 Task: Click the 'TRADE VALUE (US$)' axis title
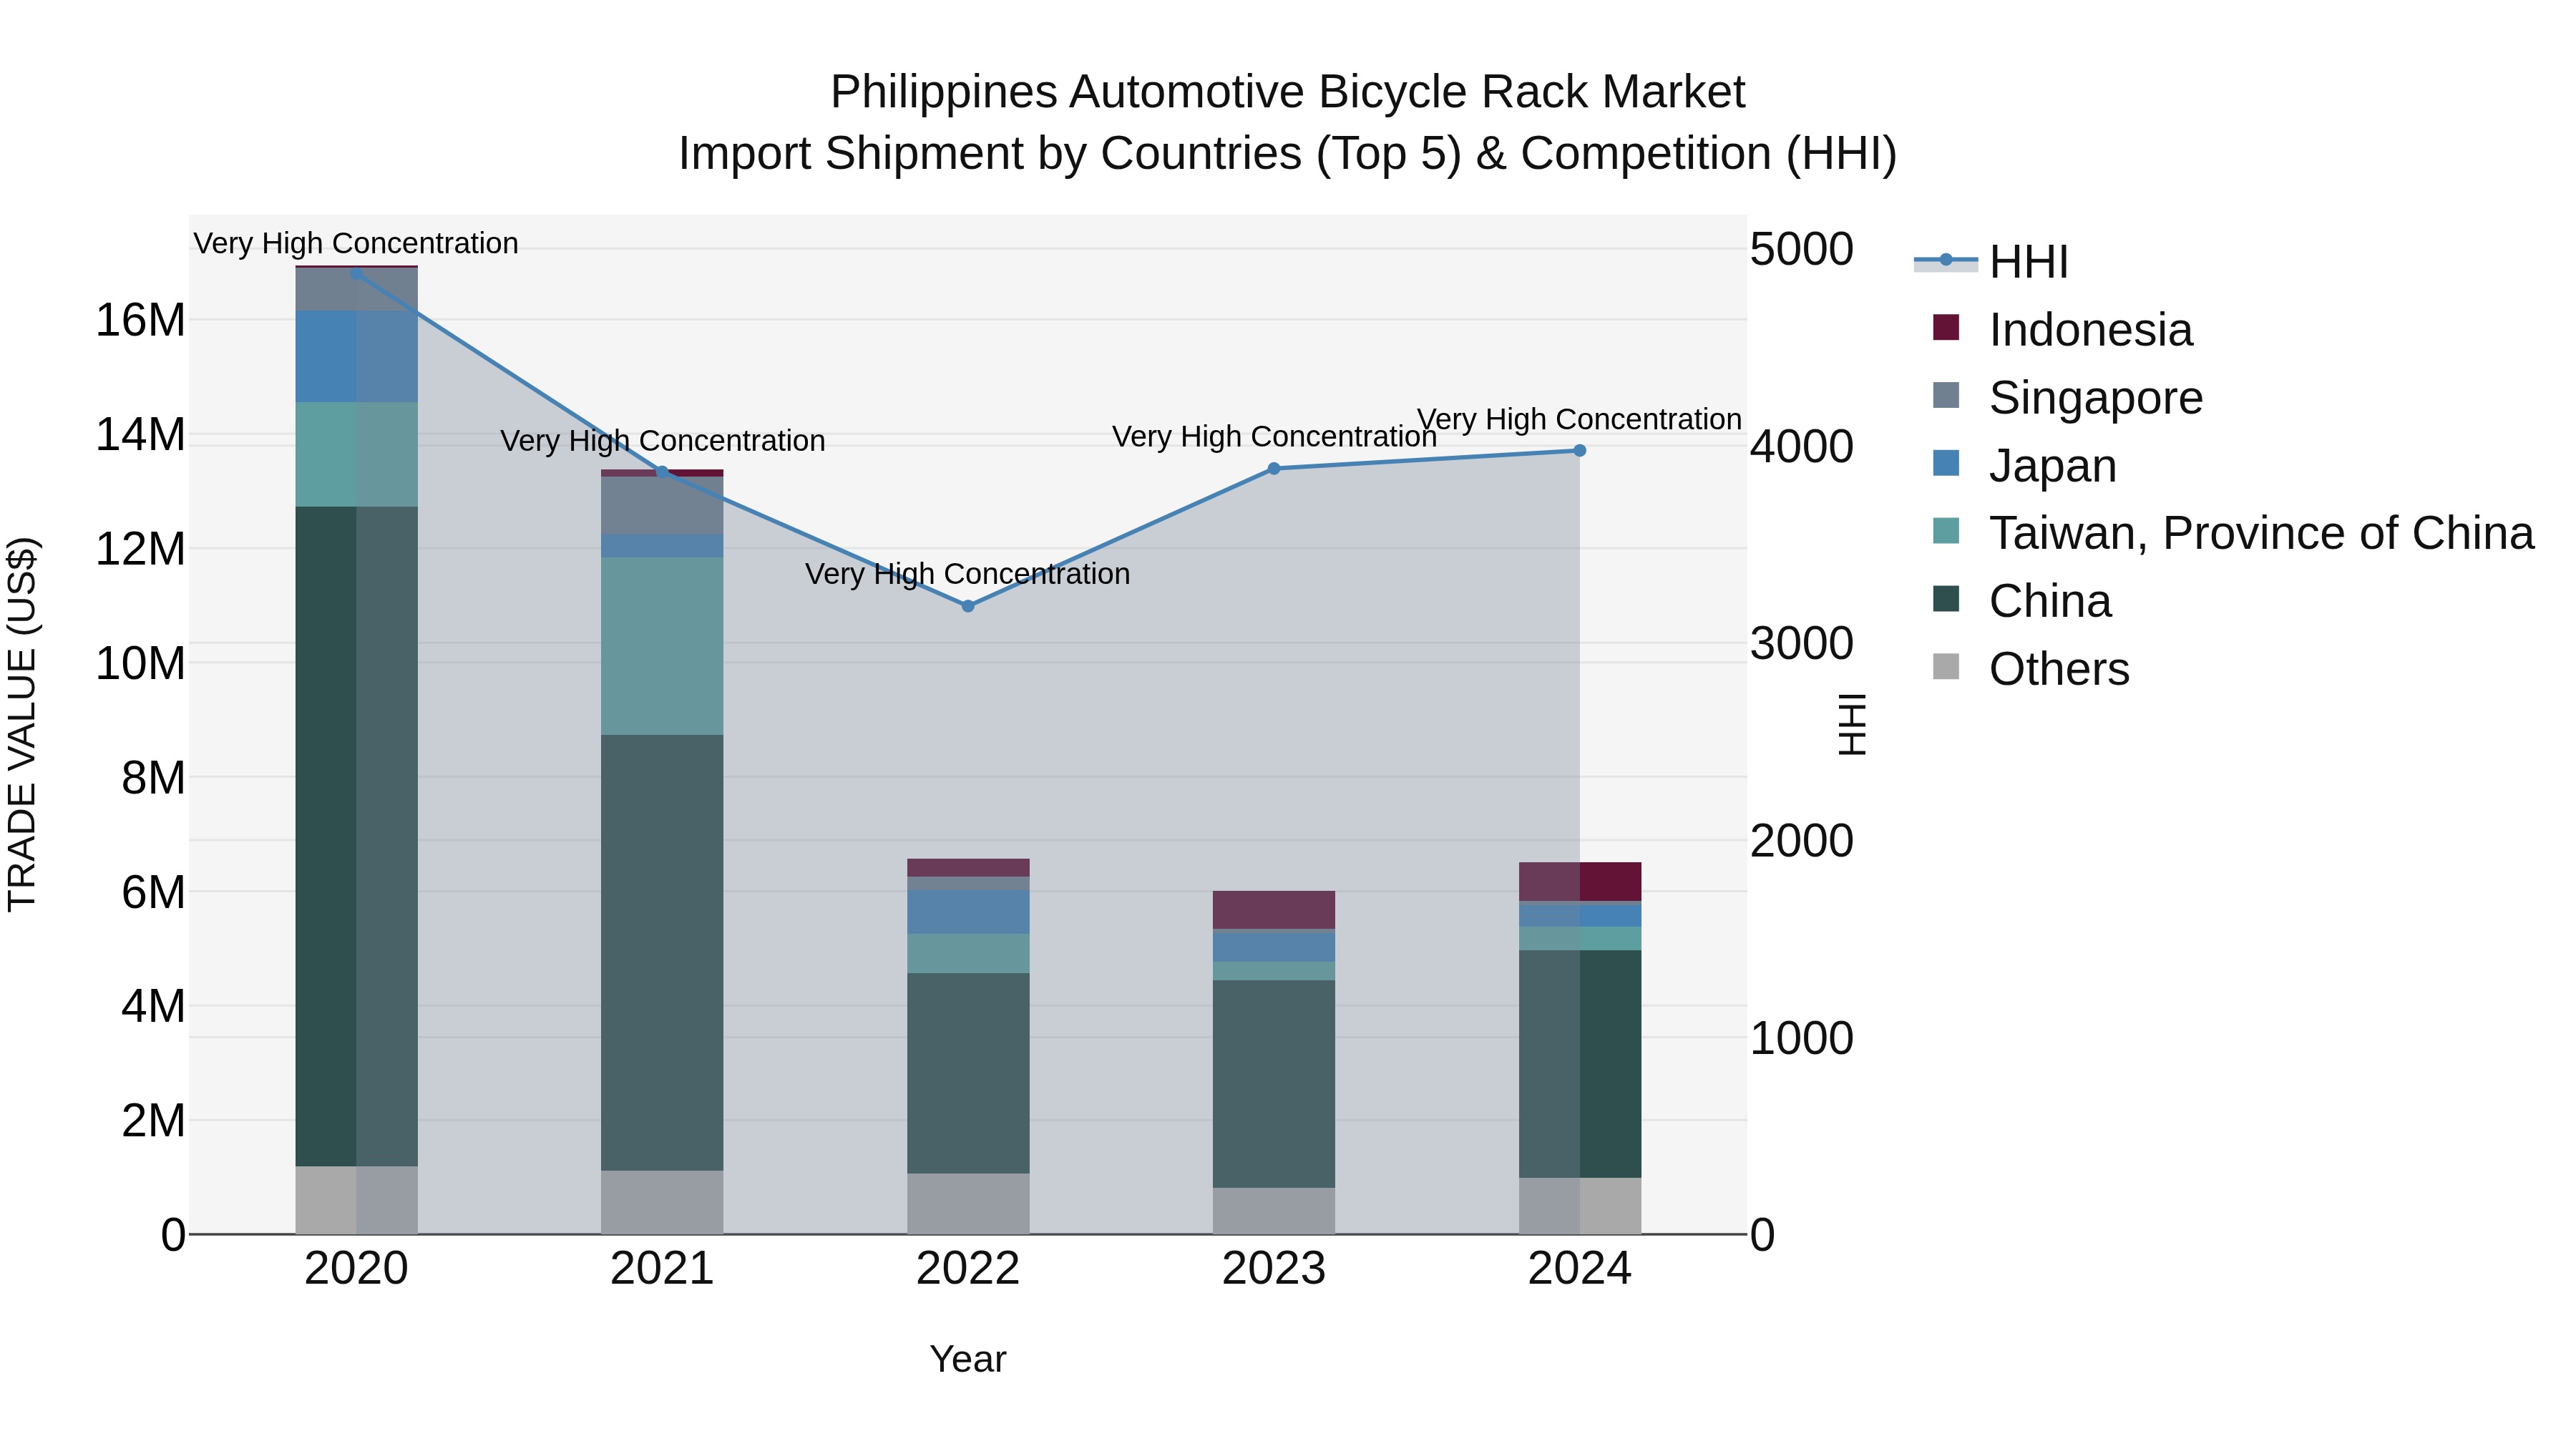coord(22,724)
